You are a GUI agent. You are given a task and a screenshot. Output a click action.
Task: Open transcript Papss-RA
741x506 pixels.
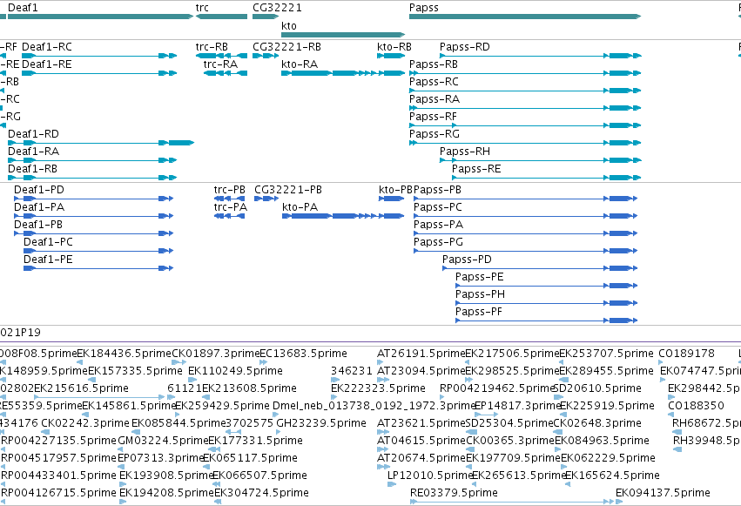click(x=434, y=99)
